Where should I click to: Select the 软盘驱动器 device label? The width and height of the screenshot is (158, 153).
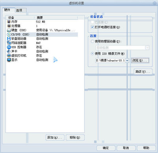point(19,39)
